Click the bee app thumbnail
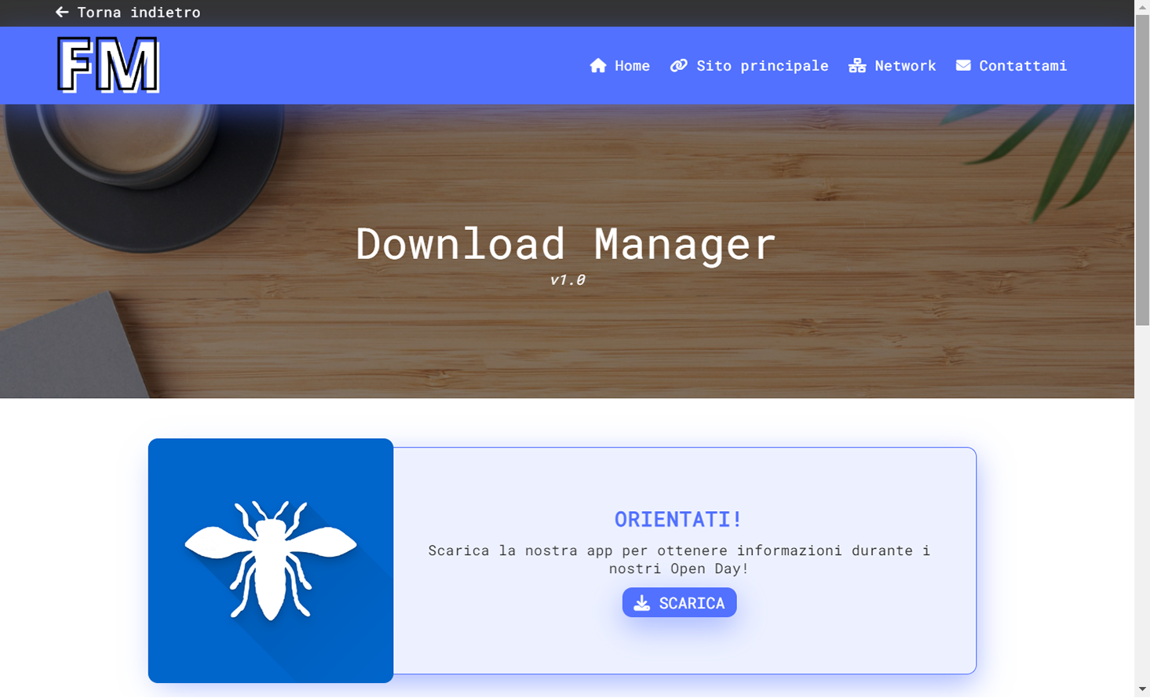Screen dimensions: 1150x698 271,561
